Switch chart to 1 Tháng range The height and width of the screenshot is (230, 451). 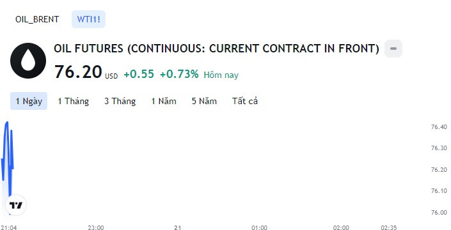pyautogui.click(x=74, y=101)
